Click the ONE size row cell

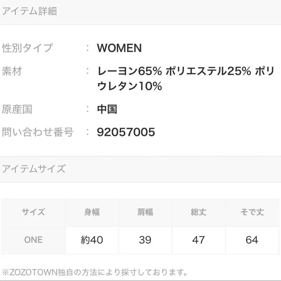[33, 240]
